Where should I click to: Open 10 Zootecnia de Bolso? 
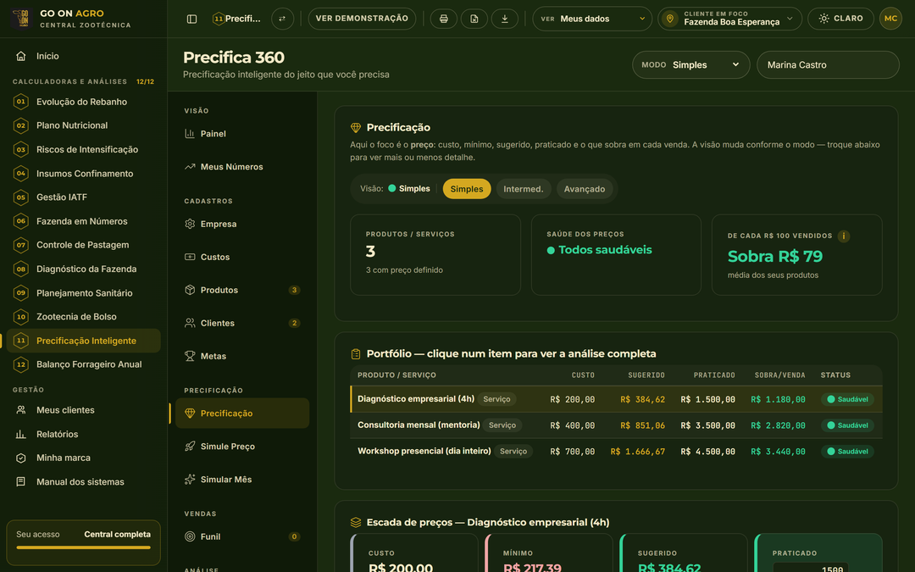(83, 317)
